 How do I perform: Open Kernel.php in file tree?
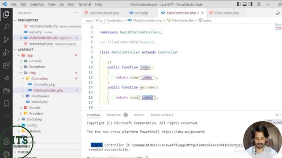click(x=48, y=102)
